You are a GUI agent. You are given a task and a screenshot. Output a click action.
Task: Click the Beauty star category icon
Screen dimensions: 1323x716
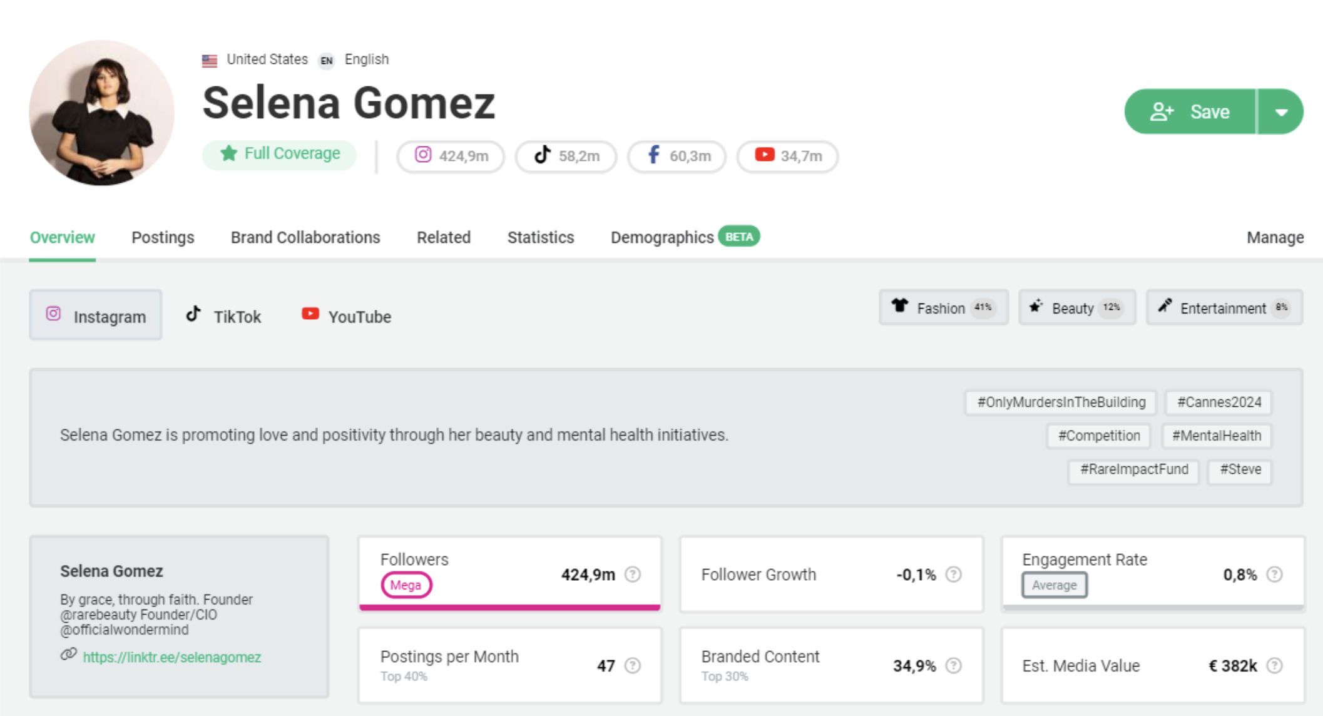[1036, 307]
